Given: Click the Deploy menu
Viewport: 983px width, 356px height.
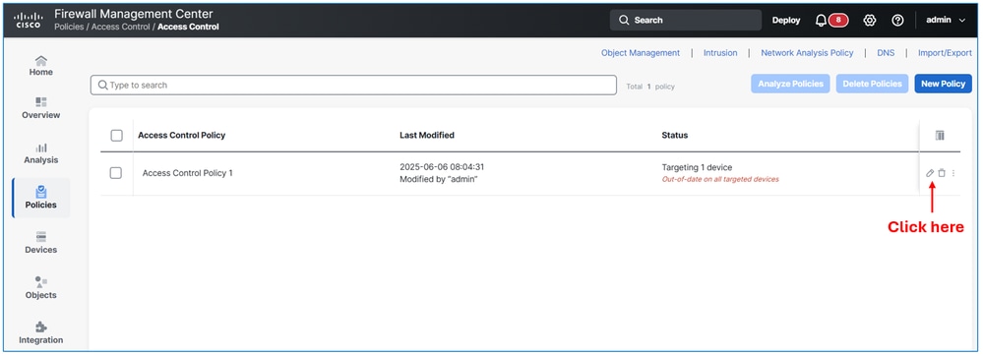Looking at the screenshot, I should pyautogui.click(x=786, y=20).
